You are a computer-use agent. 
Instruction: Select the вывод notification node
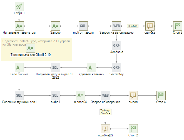point(133,95)
